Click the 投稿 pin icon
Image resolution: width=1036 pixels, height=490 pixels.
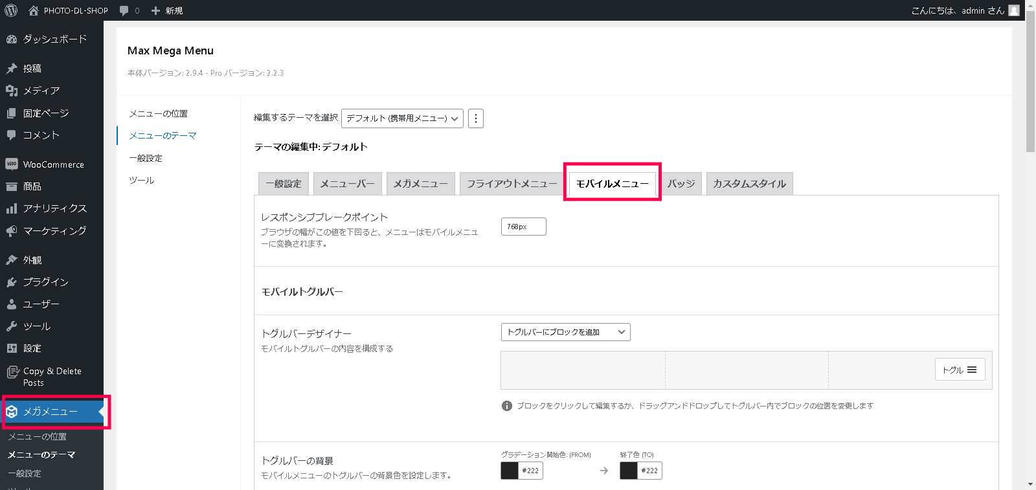click(12, 69)
